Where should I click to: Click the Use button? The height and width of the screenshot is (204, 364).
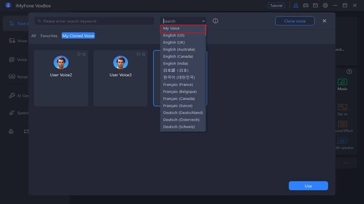tap(308, 186)
